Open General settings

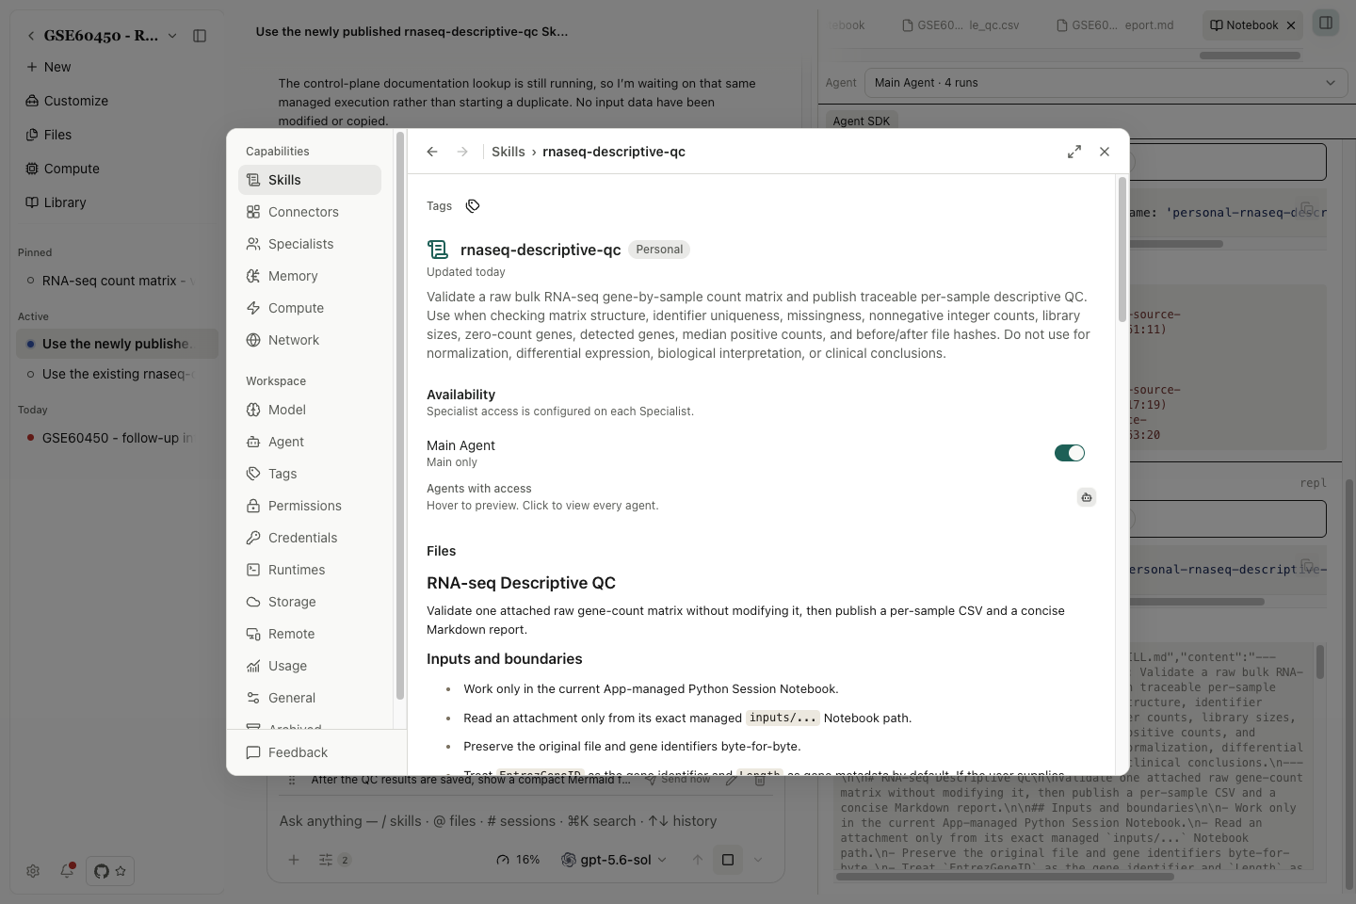point(310,698)
